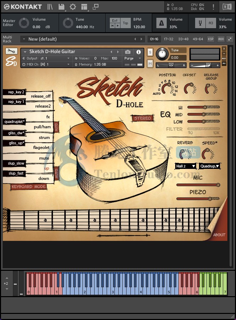236x320 pixels.
Task: Adjust the EQ HI slider
Action: click(203, 107)
